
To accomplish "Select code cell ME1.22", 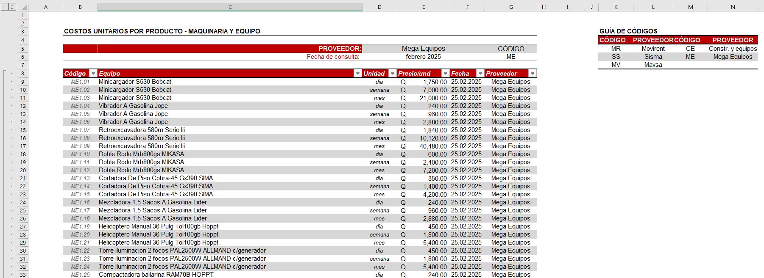I will point(80,250).
